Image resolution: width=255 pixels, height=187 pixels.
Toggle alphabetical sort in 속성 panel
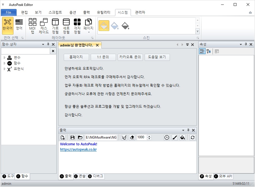point(209,51)
